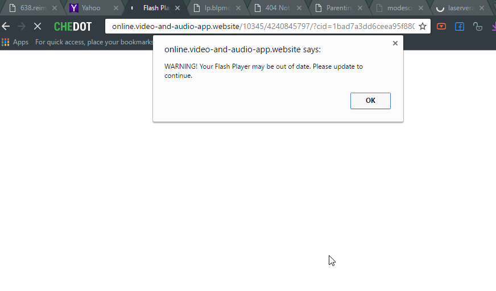Click the dialog title 'online.video-and-audio-app.website says:'
This screenshot has height=291, width=496.
(242, 49)
